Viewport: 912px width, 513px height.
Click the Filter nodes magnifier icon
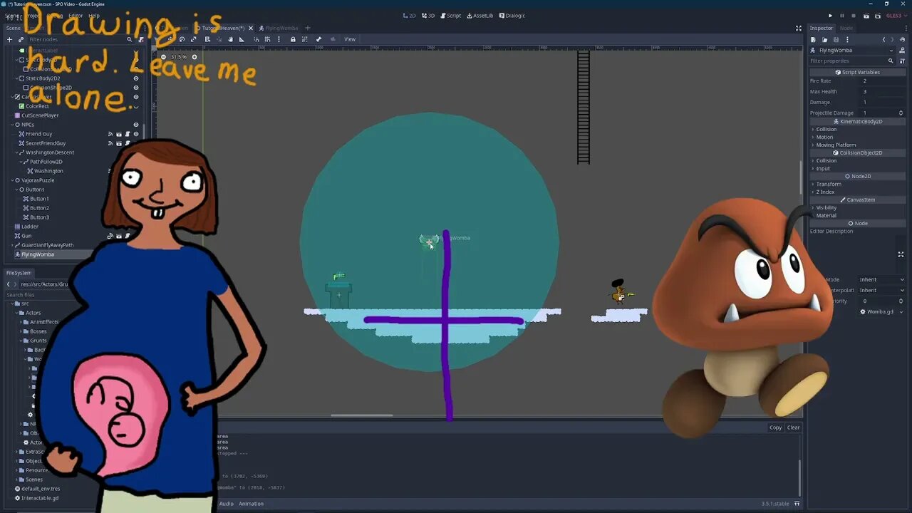click(x=130, y=39)
